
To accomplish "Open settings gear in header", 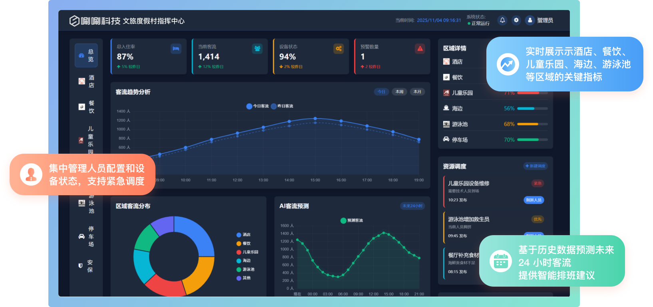I will [x=516, y=20].
